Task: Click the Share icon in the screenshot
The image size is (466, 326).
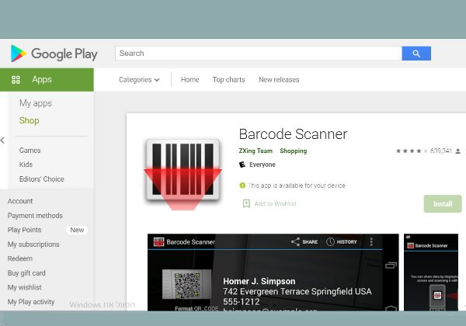Action: pos(295,242)
